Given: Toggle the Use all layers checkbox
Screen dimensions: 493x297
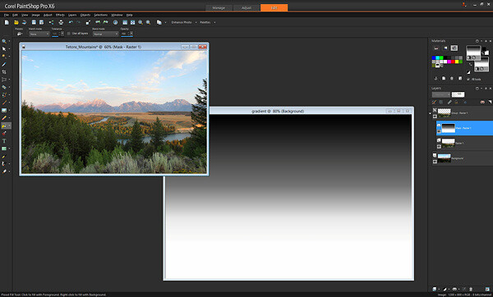Looking at the screenshot, I should pyautogui.click(x=69, y=34).
